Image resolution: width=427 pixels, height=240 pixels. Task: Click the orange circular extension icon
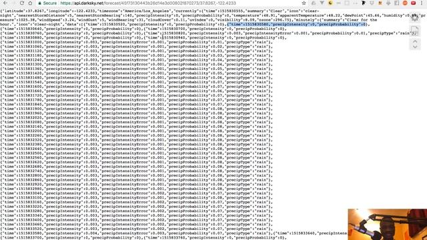coord(405,3)
